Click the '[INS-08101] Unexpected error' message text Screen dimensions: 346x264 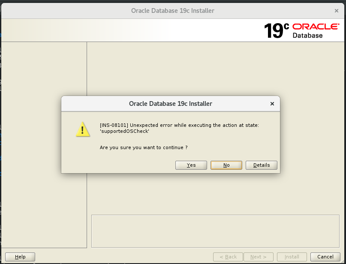(179, 128)
